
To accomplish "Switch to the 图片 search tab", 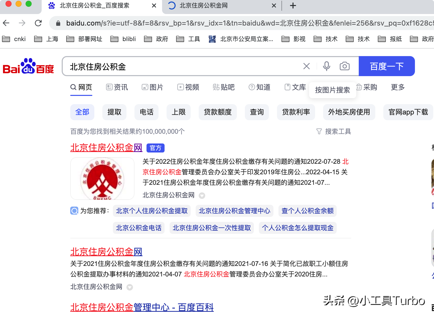I will (152, 87).
